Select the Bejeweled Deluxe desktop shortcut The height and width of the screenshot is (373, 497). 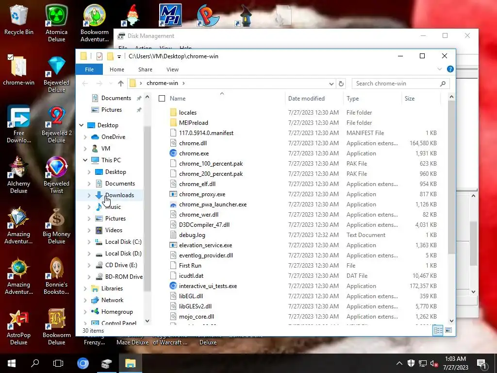point(56,74)
